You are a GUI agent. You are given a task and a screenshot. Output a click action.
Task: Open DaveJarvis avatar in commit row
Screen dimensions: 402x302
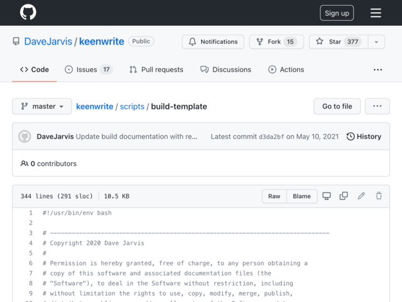(x=24, y=137)
